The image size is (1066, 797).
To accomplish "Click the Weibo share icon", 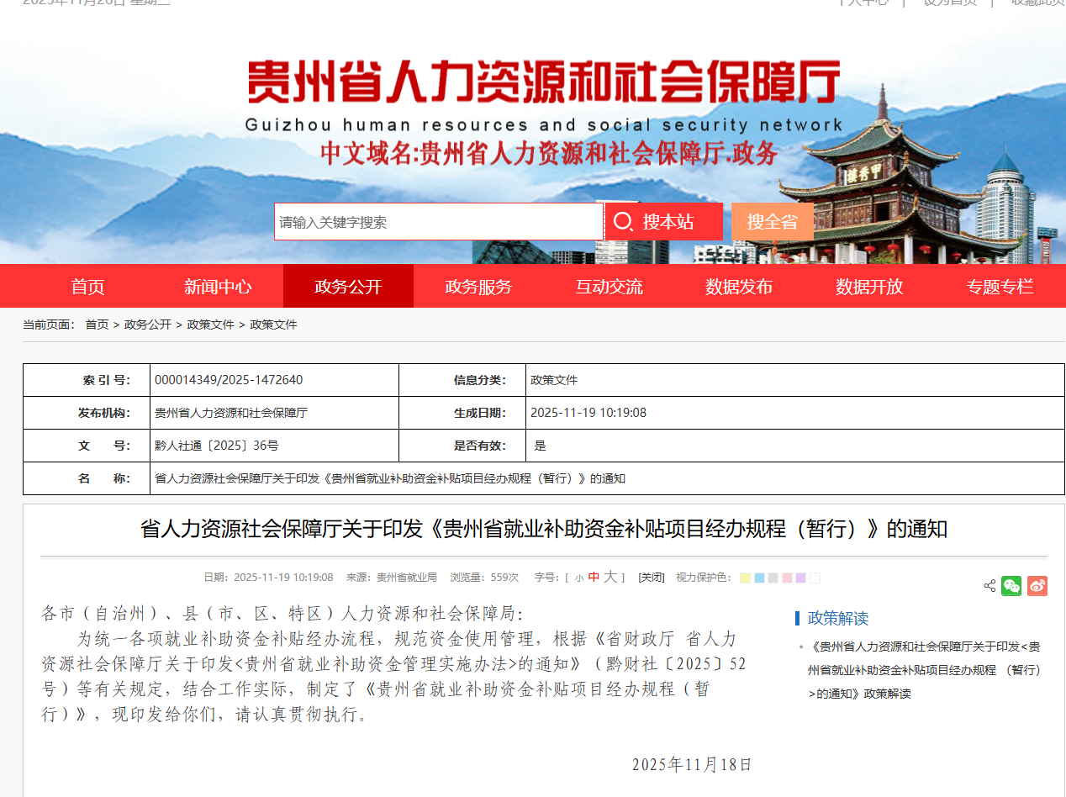I will 1037,586.
